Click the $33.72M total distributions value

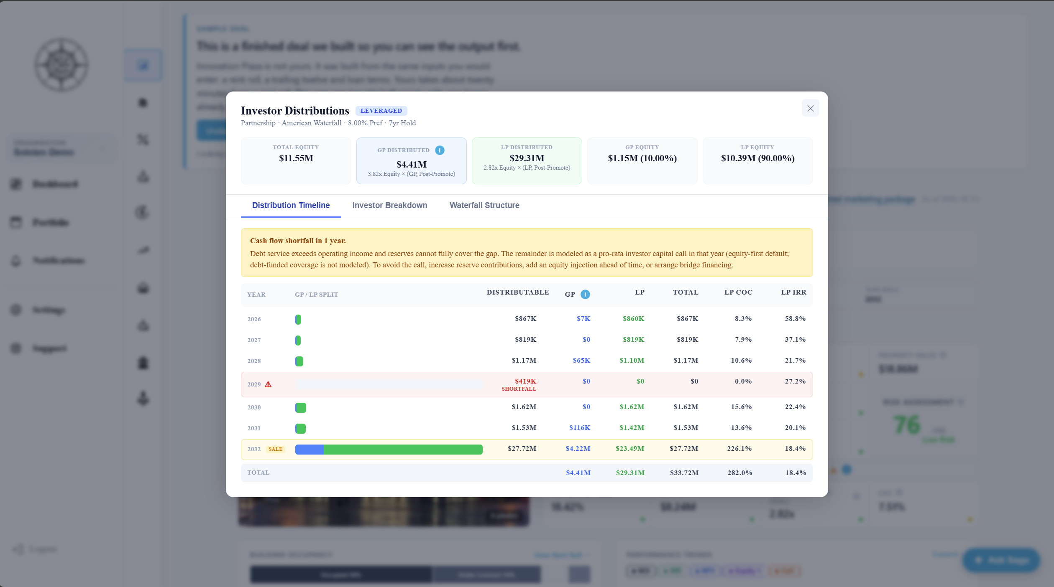(x=684, y=473)
